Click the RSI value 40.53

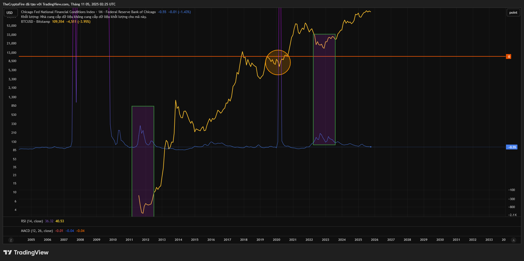[60, 221]
